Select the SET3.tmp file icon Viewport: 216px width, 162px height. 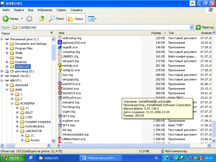[x=60, y=116]
